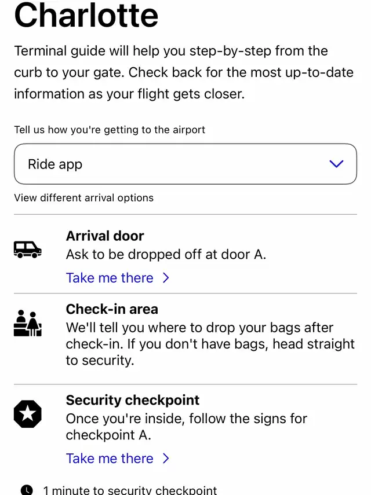Screen dimensions: 371x495
Task: Select the Arrival door heading
Action: [105, 236]
